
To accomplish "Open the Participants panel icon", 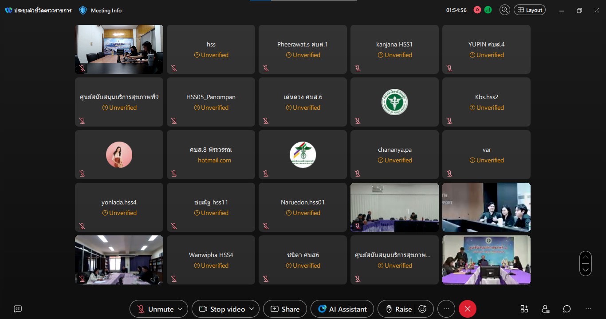I will (x=546, y=309).
